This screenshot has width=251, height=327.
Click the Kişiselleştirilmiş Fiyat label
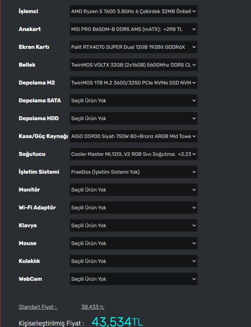(x=51, y=323)
